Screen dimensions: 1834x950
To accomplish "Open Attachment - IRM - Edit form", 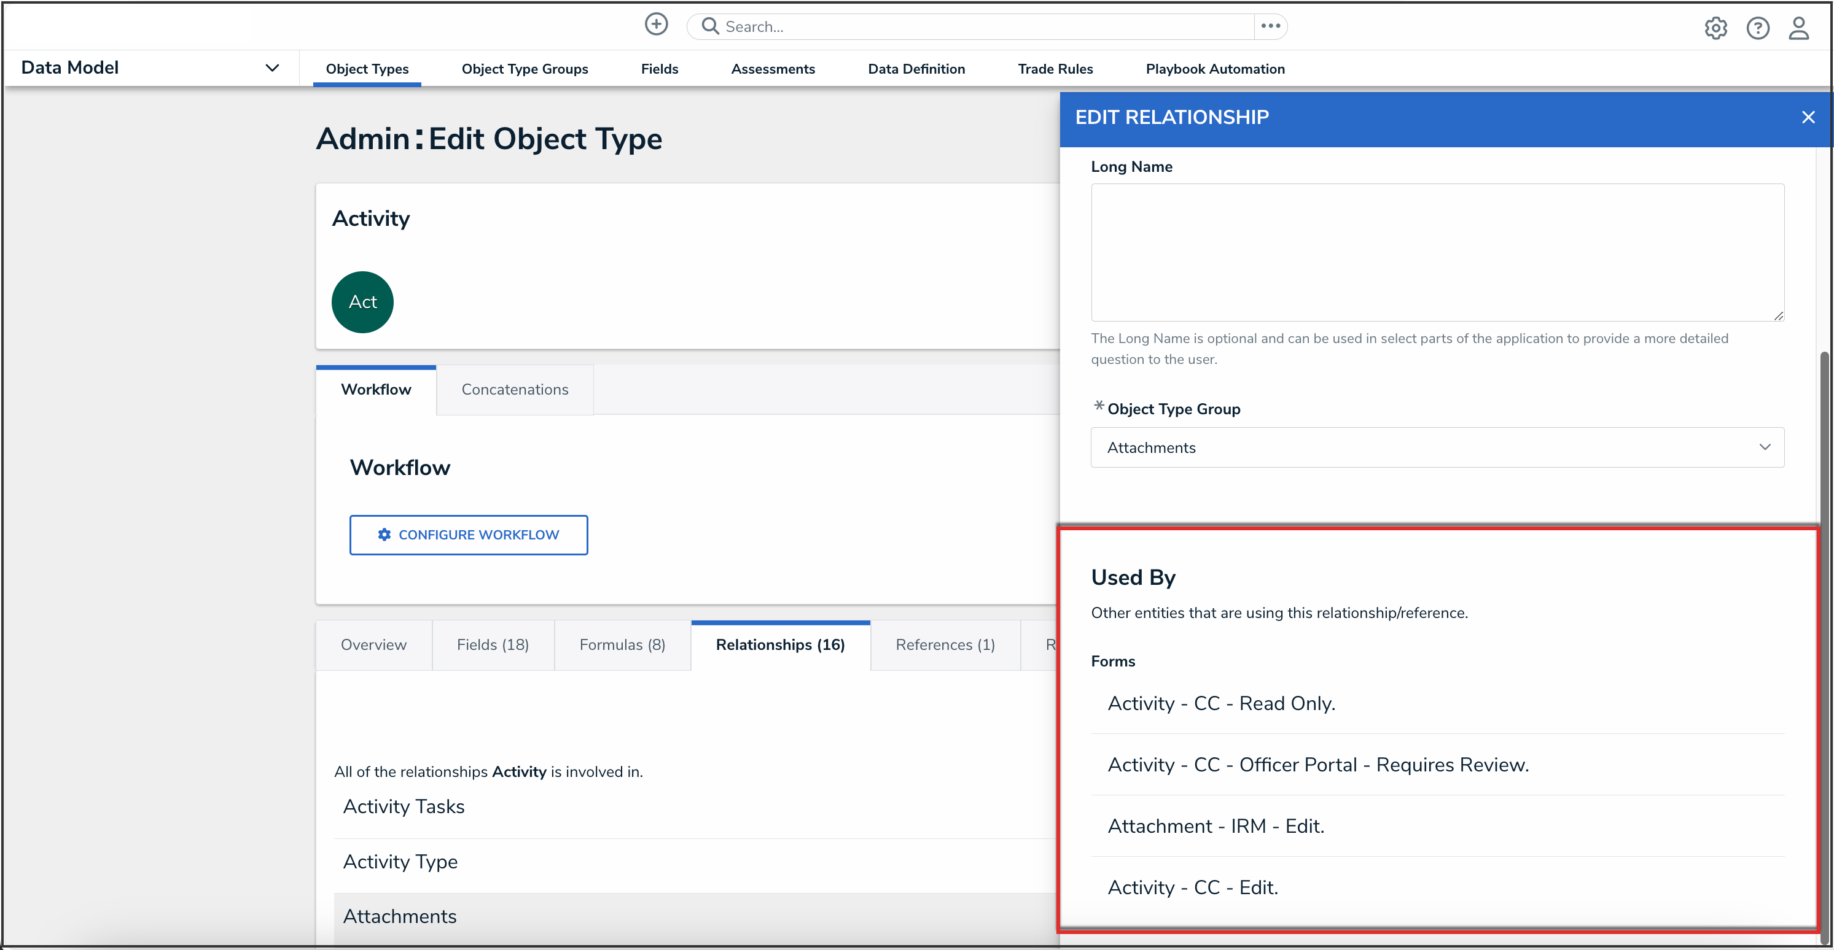I will (x=1216, y=825).
